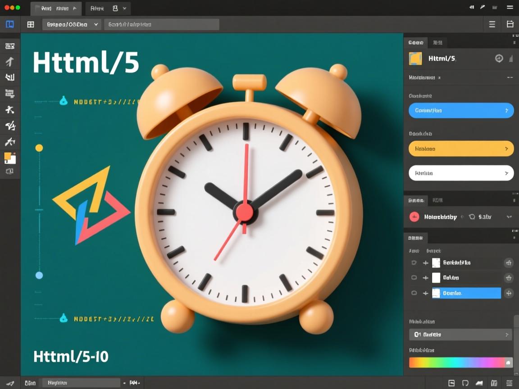This screenshot has height=389, width=519.
Task: Click the search input field in the top toolbar
Action: point(161,24)
